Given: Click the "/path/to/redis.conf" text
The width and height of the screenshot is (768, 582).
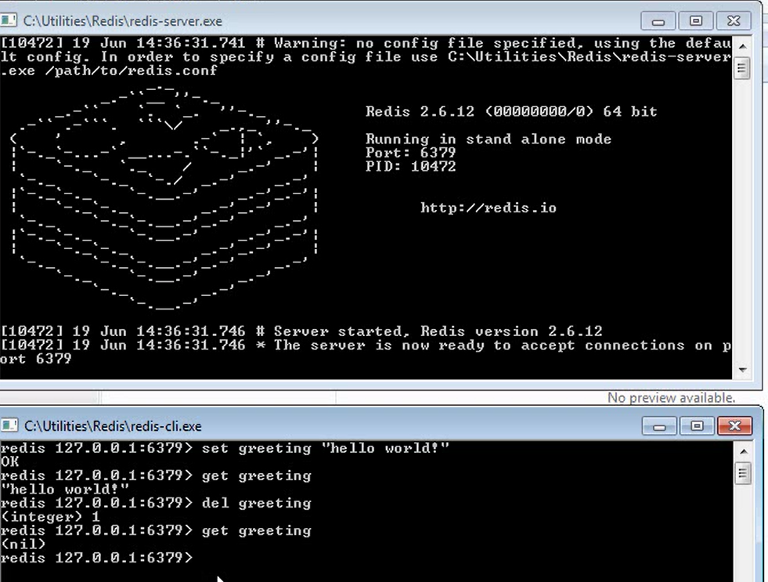Looking at the screenshot, I should click(x=132, y=71).
